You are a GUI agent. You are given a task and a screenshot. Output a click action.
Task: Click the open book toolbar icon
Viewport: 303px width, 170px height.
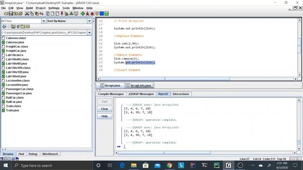point(76,14)
